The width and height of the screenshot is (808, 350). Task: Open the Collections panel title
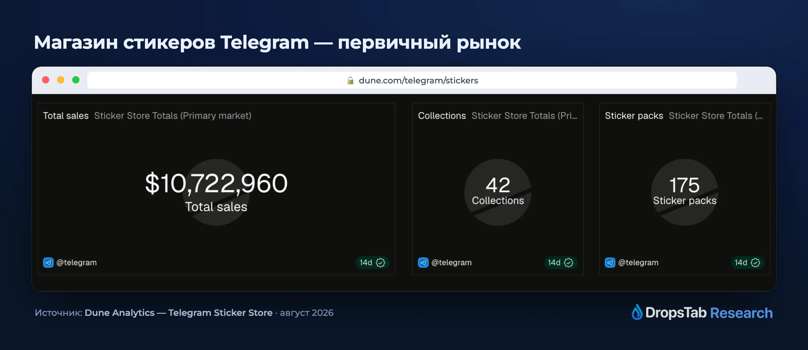click(442, 116)
